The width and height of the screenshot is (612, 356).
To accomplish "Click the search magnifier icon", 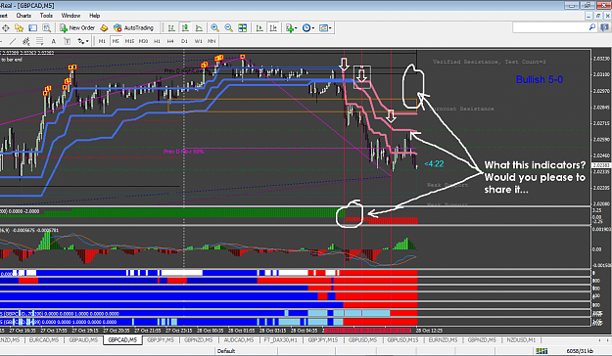I will [592, 27].
